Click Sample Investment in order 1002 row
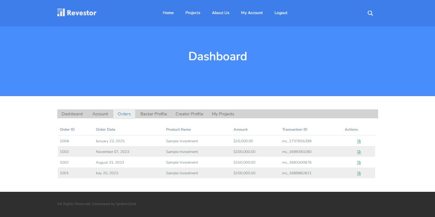 (x=182, y=162)
